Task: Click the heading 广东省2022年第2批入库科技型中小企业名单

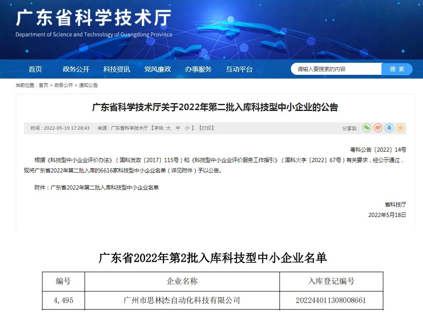Action: 213,258
